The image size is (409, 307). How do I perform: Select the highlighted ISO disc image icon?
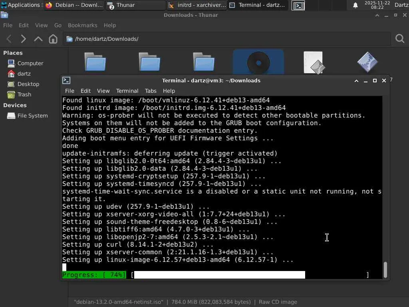pos(258,63)
